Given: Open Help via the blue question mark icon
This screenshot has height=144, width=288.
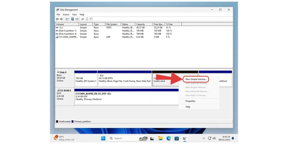Looking at the screenshot, I should point(73,19).
